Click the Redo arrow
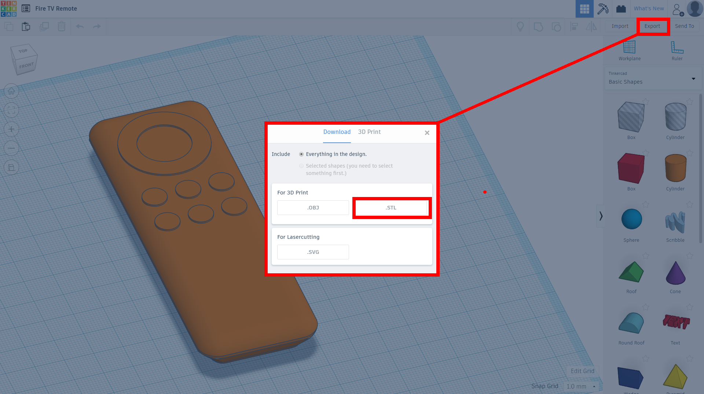 (97, 26)
